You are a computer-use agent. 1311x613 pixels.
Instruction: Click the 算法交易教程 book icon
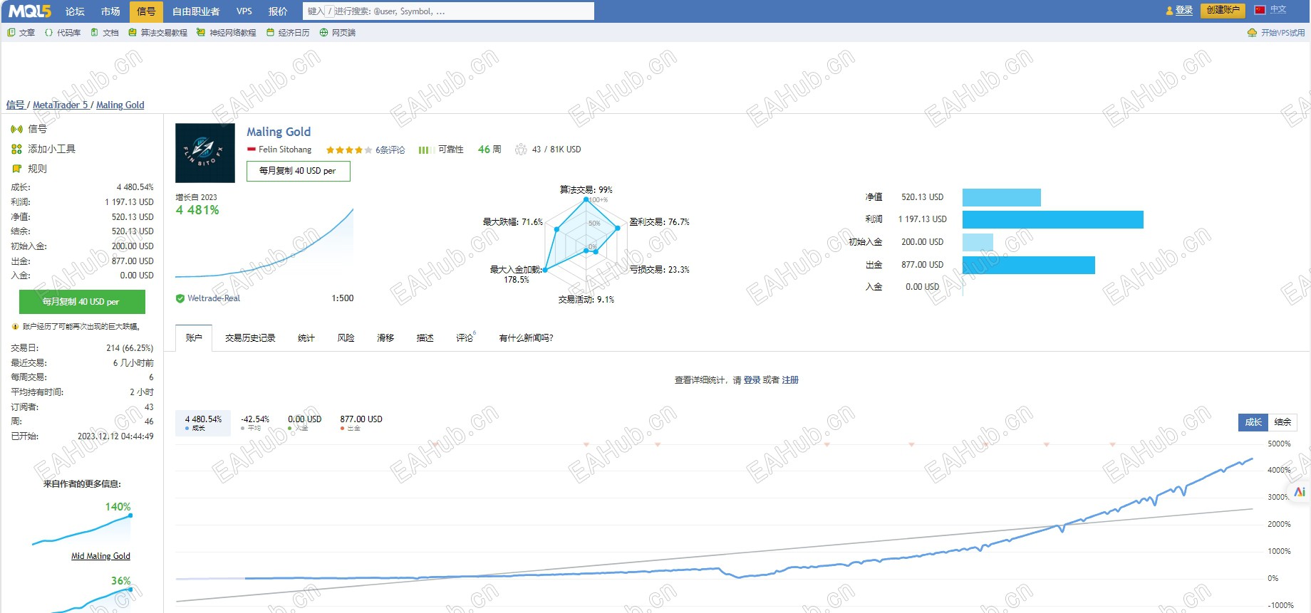pyautogui.click(x=133, y=33)
